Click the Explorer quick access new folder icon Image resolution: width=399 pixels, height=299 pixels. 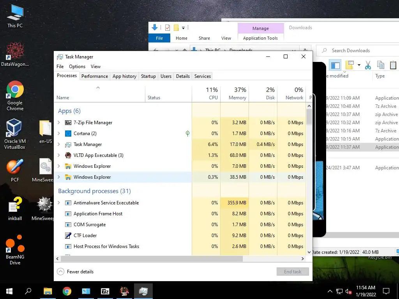coord(176,28)
